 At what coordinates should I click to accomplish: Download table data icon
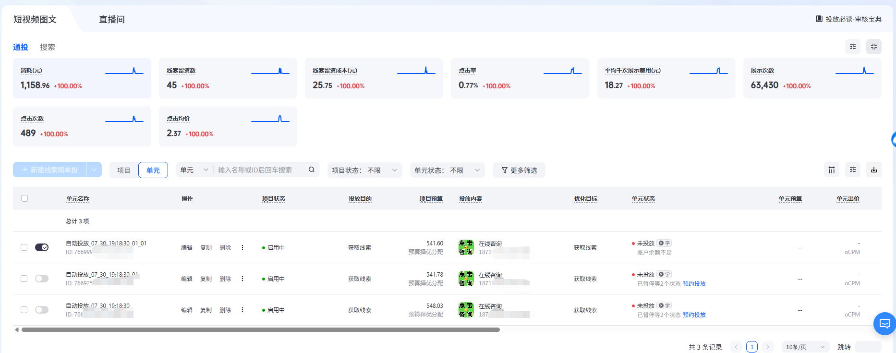(874, 170)
